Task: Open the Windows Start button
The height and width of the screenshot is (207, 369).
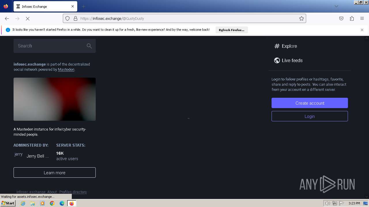Action: point(8,203)
